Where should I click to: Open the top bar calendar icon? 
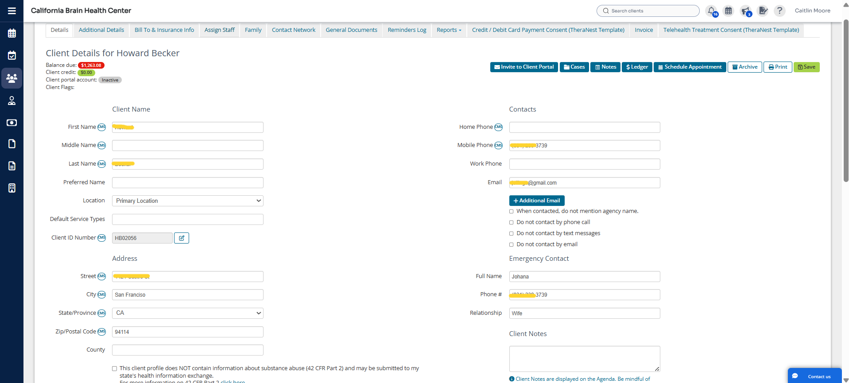click(x=729, y=11)
